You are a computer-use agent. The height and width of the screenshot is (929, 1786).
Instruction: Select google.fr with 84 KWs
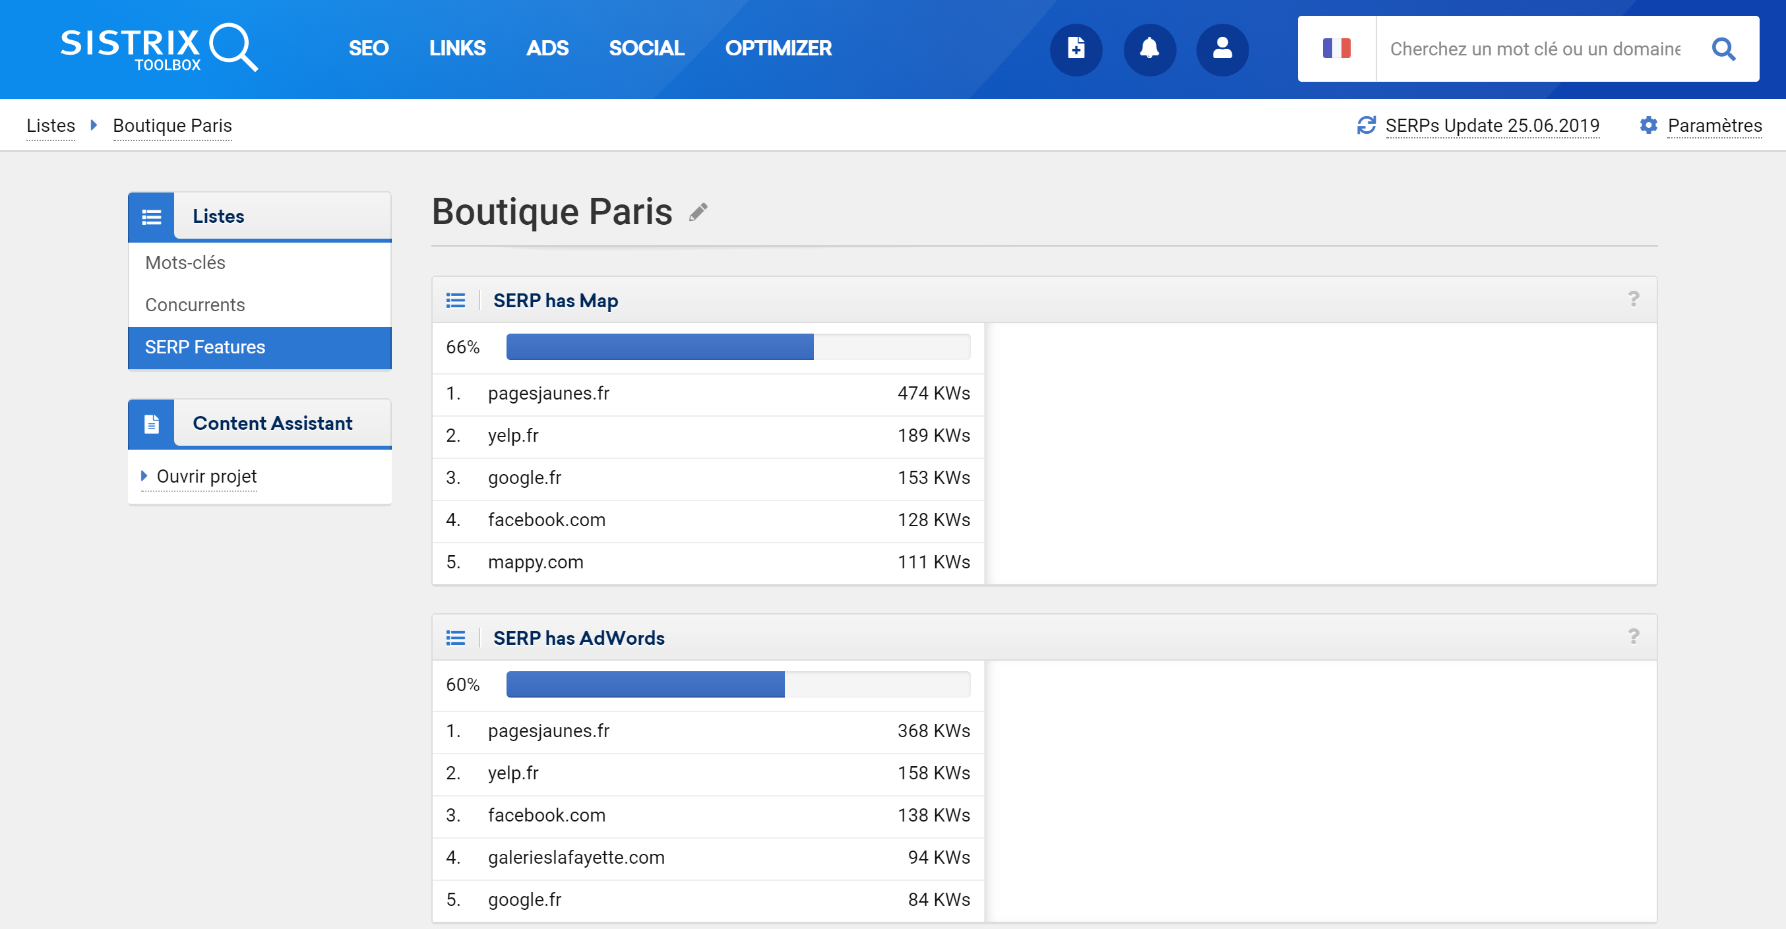pyautogui.click(x=707, y=901)
